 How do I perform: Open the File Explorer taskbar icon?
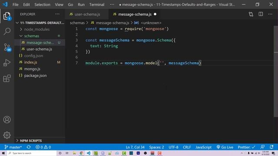74,153
